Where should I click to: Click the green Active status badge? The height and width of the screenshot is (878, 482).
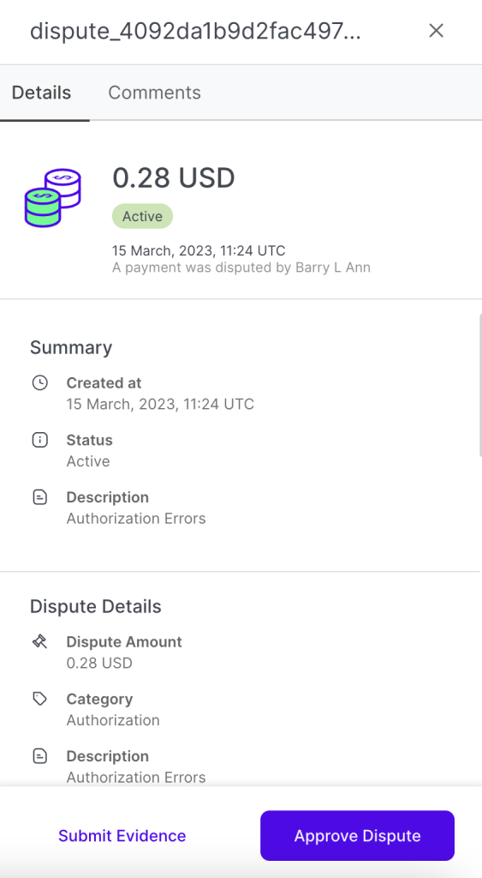click(x=143, y=216)
